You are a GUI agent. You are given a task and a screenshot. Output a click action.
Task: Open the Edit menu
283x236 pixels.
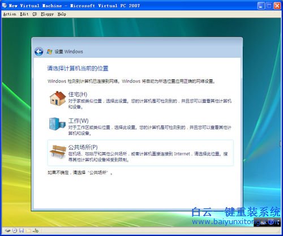24,14
